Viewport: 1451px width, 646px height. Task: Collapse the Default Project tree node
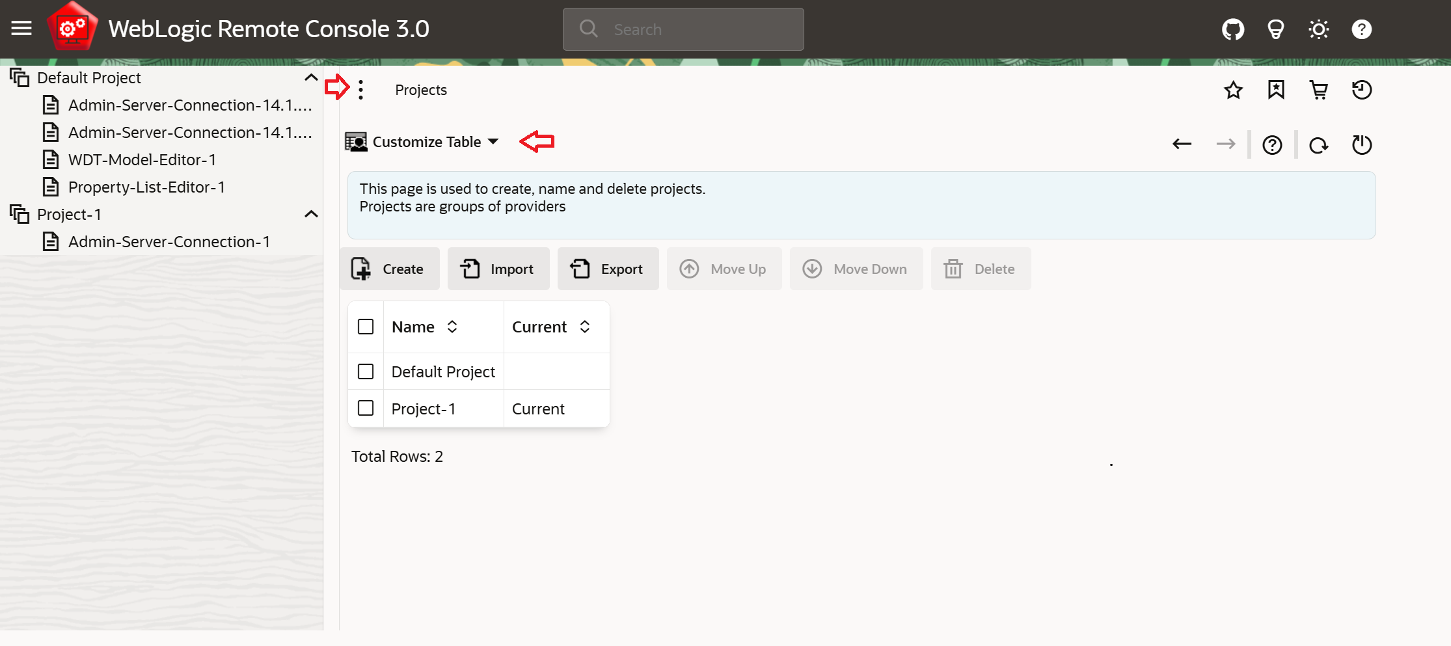(311, 78)
